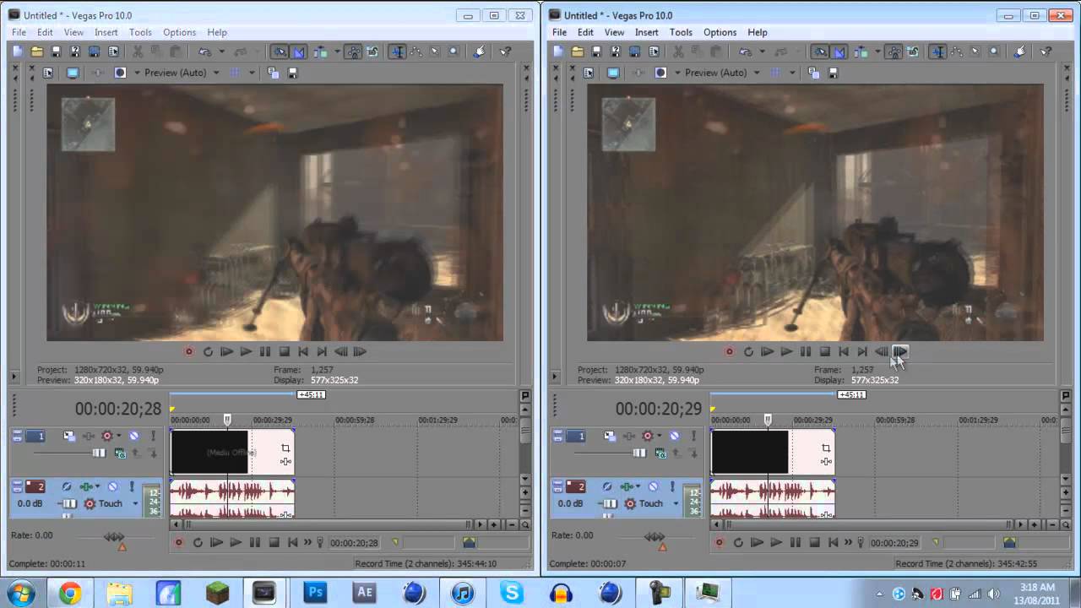
Task: Open Tools menu in right Vegas window
Action: (x=681, y=32)
